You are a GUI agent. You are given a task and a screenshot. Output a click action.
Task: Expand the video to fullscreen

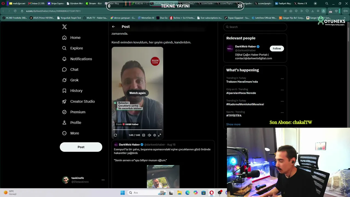160,135
